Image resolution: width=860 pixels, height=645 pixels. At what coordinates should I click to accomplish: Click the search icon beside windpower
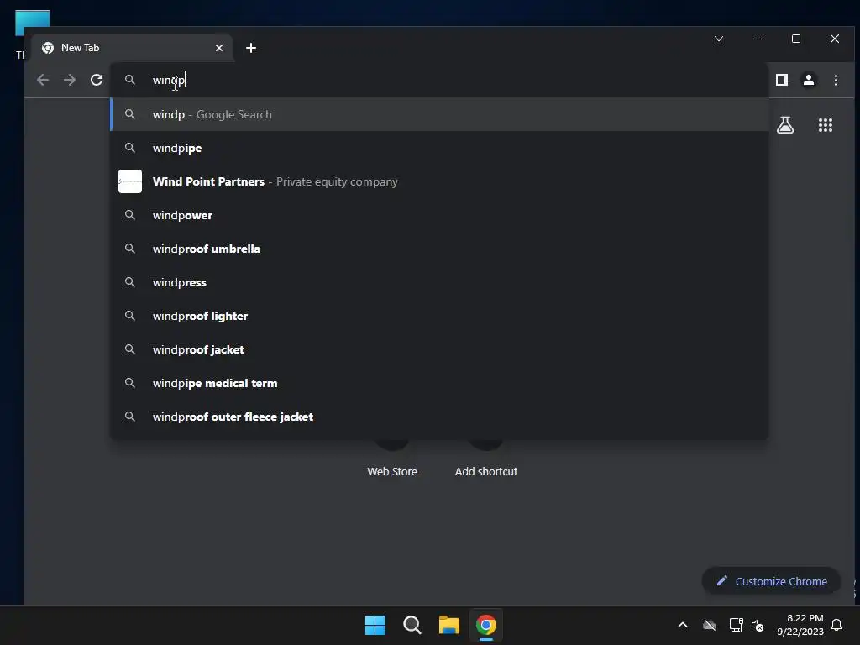(130, 215)
